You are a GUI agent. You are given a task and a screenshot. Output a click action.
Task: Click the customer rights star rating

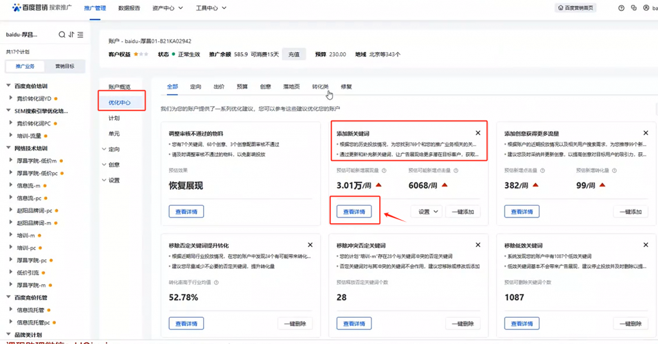click(x=141, y=54)
